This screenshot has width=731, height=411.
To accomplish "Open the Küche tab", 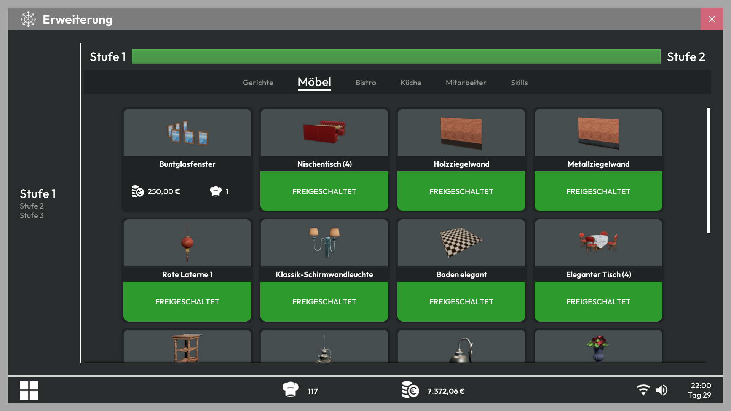I will coord(411,83).
